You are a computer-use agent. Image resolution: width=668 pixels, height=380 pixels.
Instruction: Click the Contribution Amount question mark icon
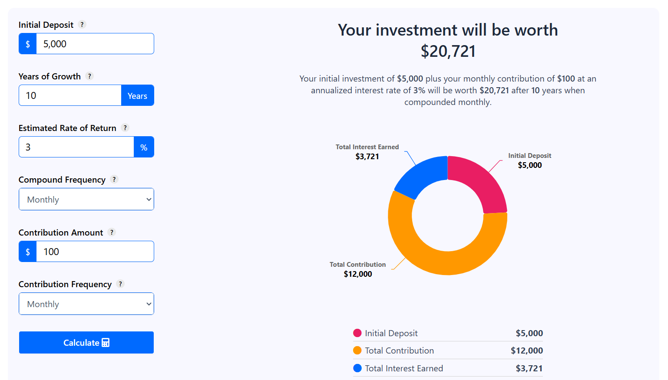pos(112,232)
